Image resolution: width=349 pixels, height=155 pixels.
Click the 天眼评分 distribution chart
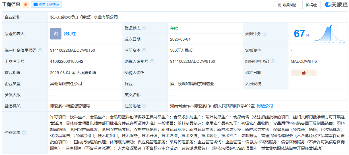[329, 34]
